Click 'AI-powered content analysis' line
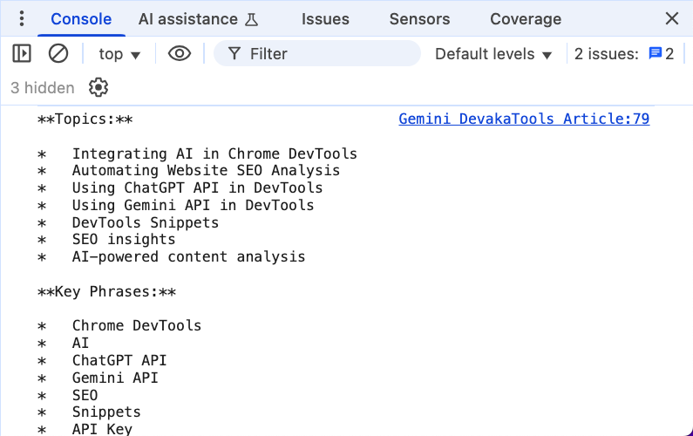This screenshot has width=693, height=436. 188,256
